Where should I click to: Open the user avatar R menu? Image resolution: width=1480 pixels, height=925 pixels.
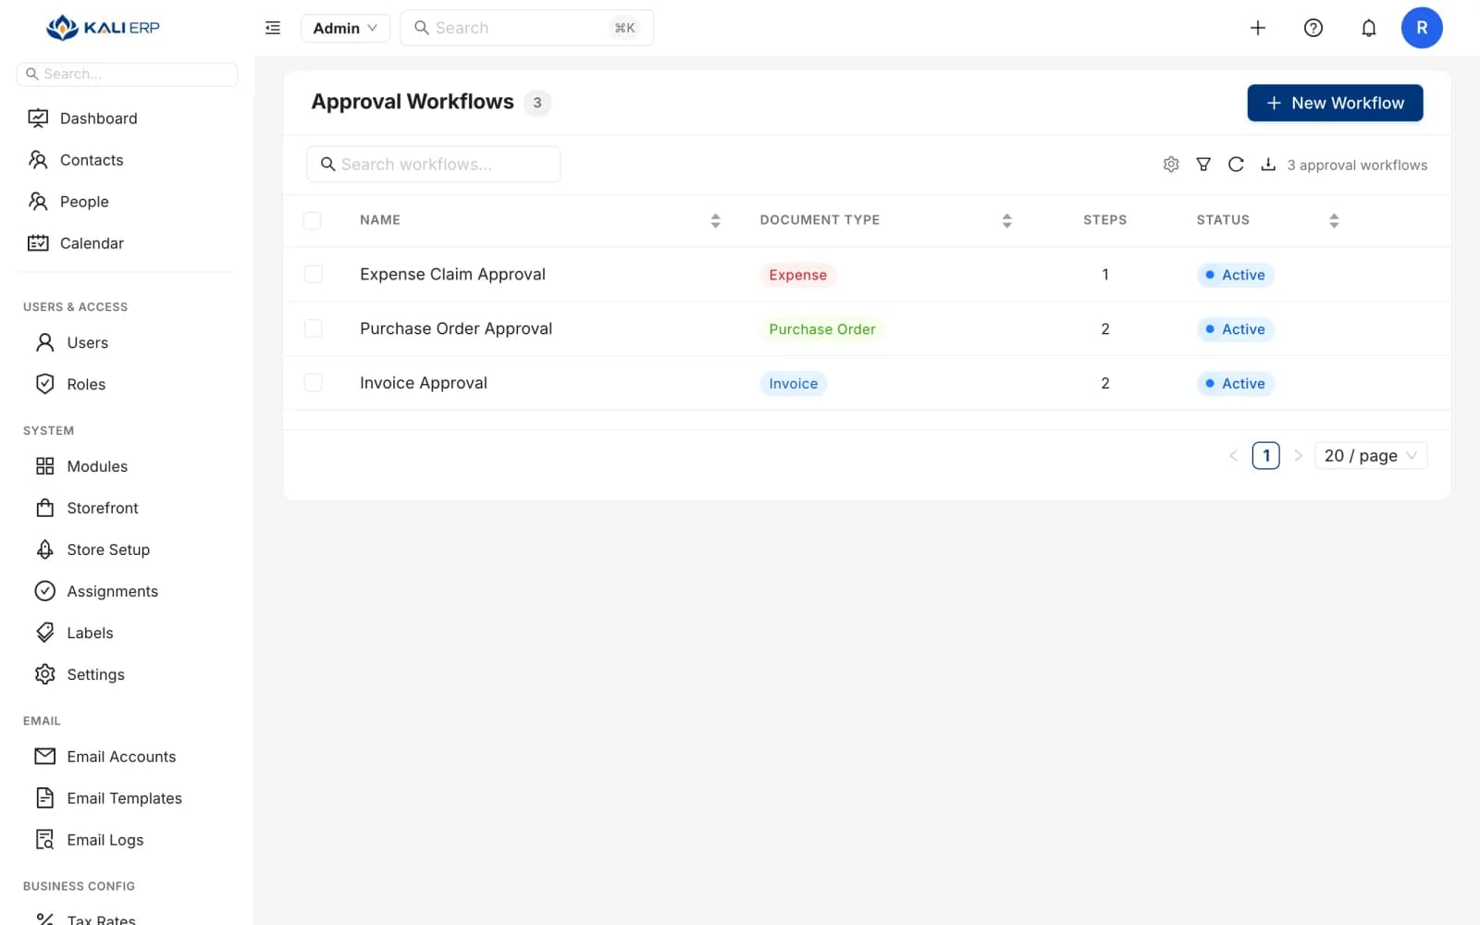[1422, 28]
